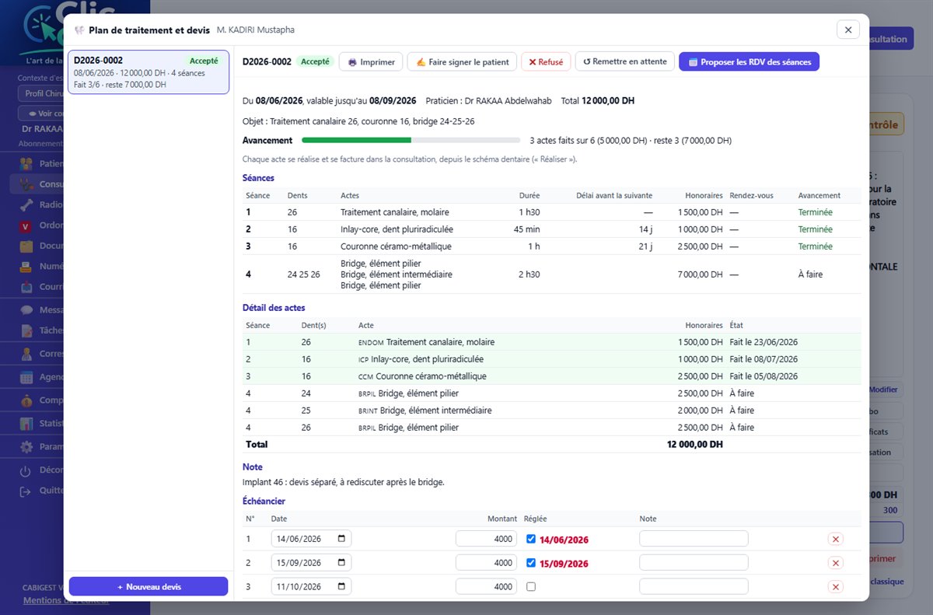
Task: Click Proposer les RDV des séances
Action: pyautogui.click(x=749, y=62)
